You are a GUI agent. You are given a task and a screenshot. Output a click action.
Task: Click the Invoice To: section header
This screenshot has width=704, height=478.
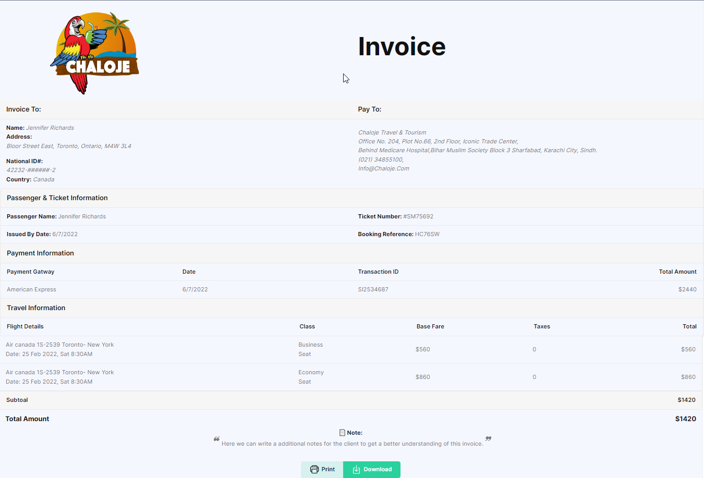point(23,109)
